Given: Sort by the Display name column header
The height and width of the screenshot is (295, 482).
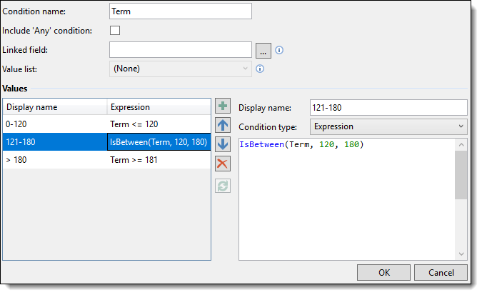Looking at the screenshot, I should pos(55,107).
